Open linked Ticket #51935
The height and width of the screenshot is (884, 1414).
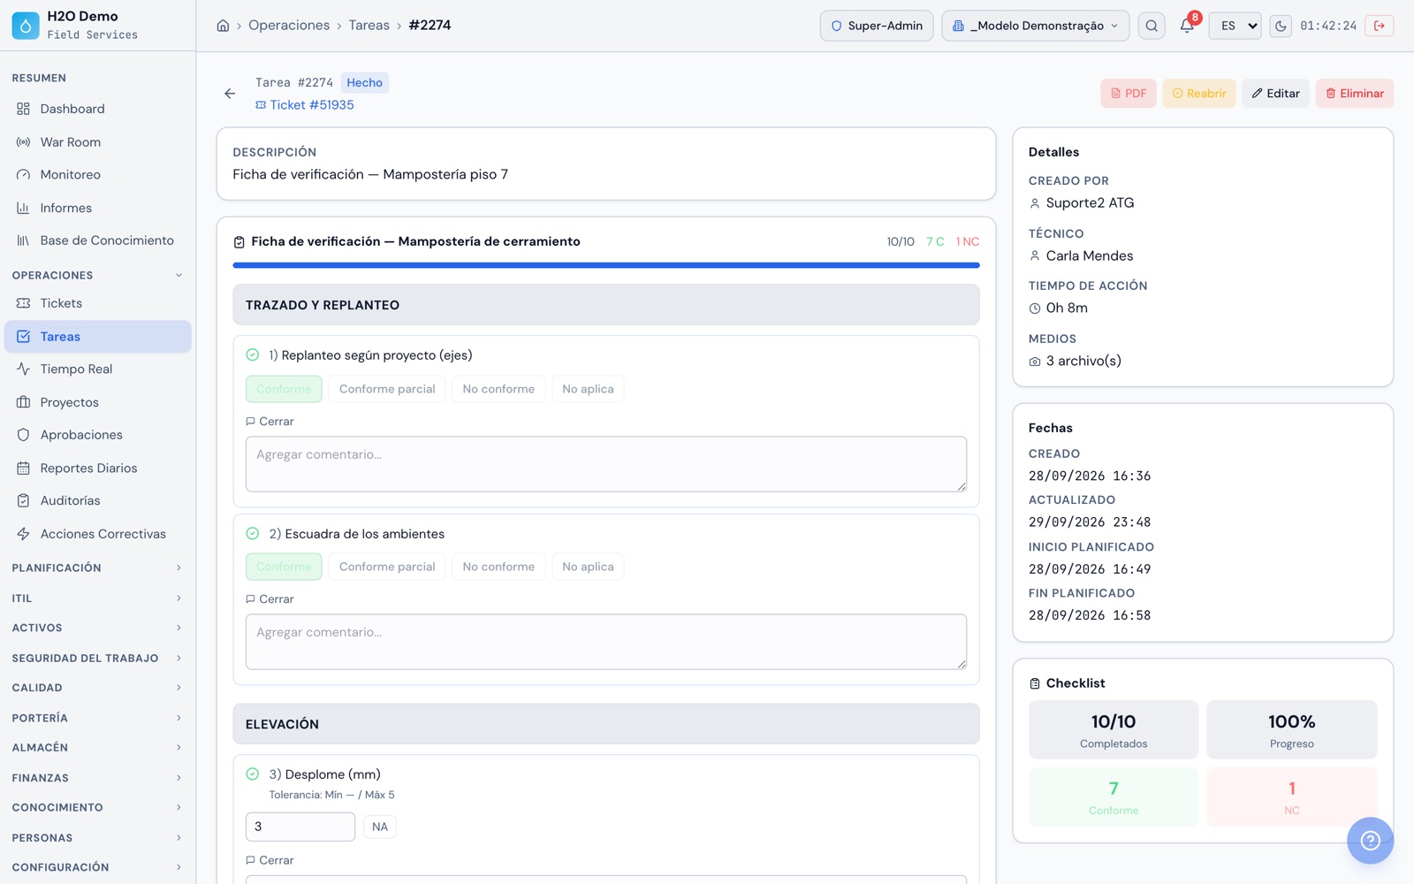click(x=305, y=105)
